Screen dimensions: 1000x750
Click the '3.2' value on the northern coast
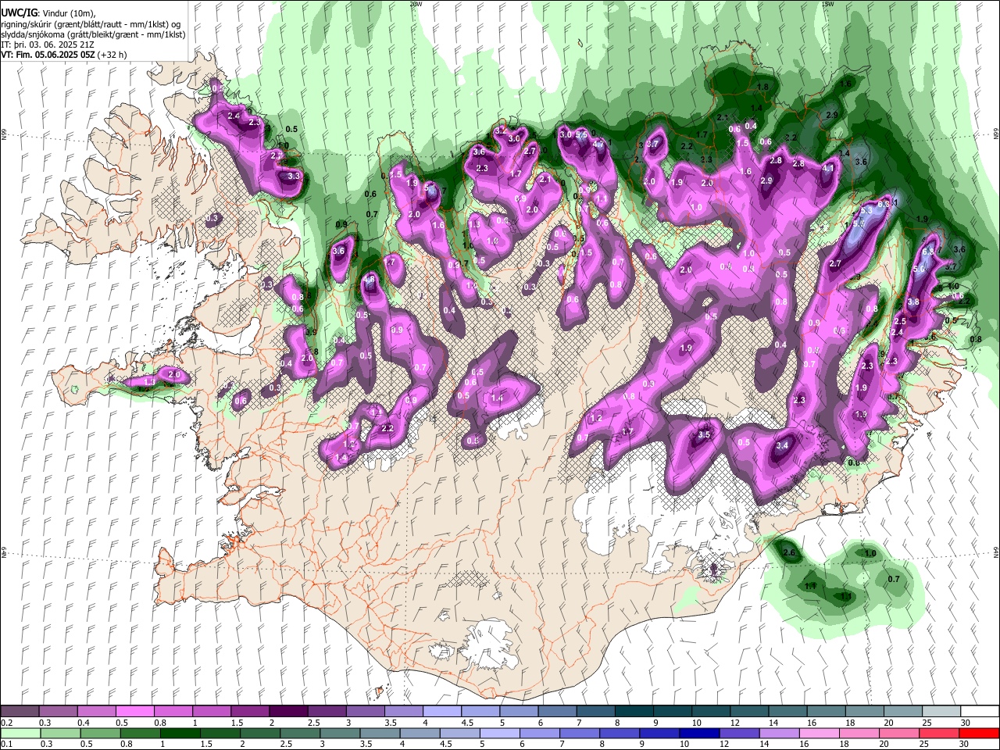tap(500, 130)
